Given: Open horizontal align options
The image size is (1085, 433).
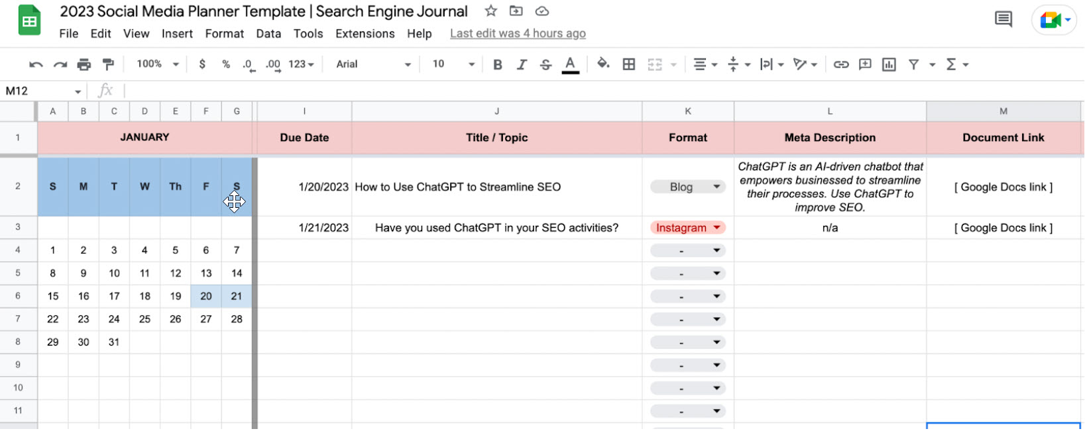Looking at the screenshot, I should pyautogui.click(x=705, y=64).
